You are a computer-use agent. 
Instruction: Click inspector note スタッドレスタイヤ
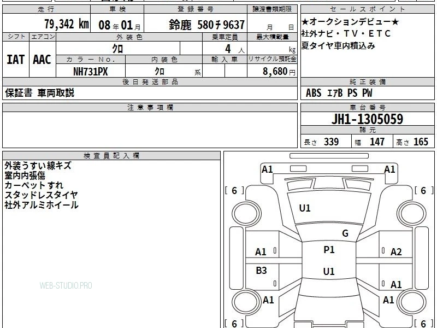point(41,195)
